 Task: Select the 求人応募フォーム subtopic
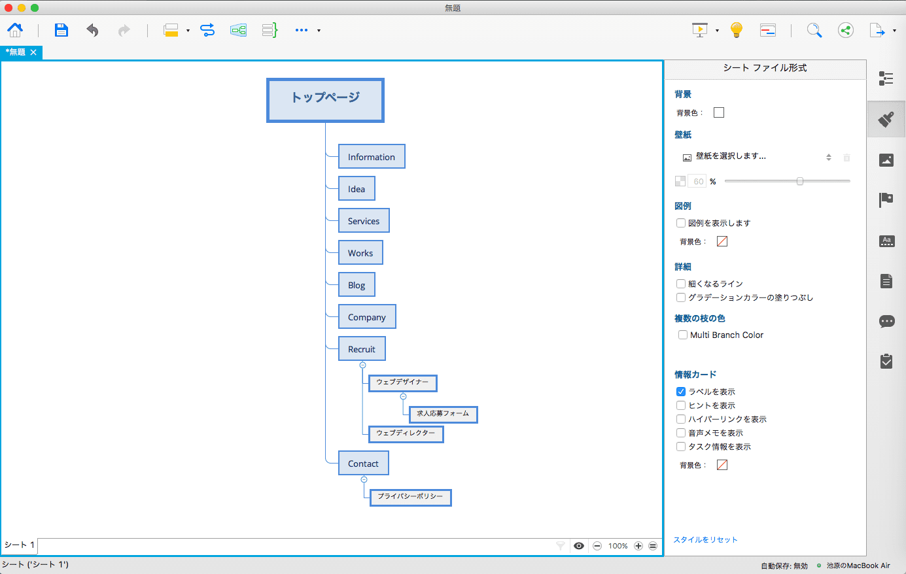pos(443,414)
